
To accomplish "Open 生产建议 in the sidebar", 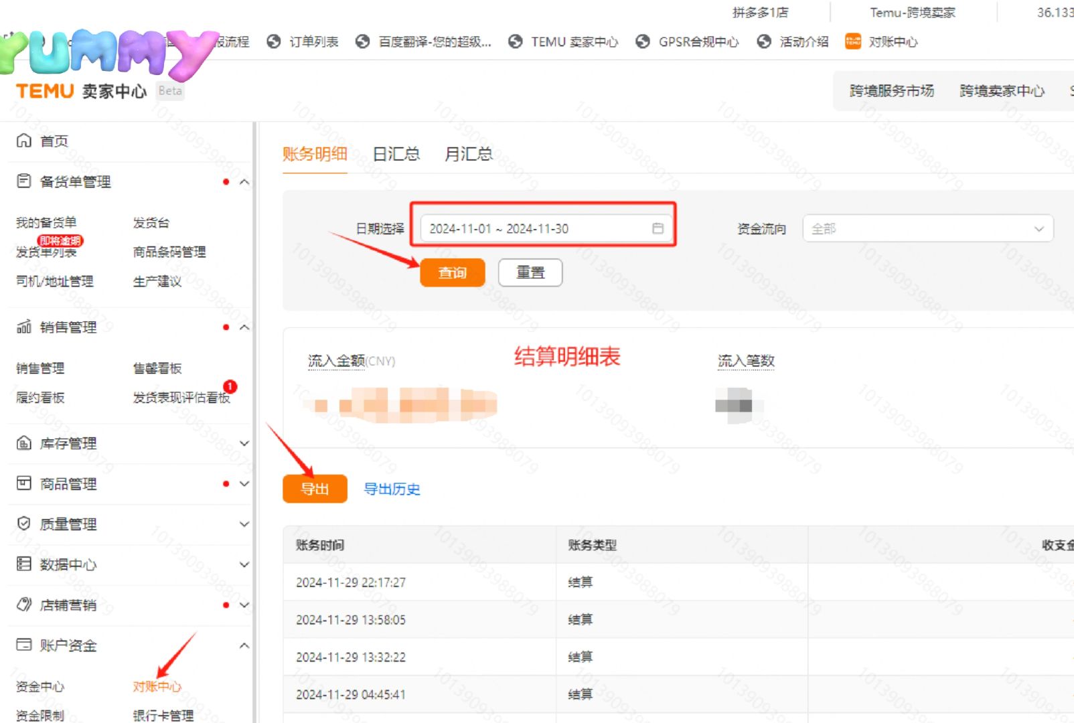I will [157, 281].
